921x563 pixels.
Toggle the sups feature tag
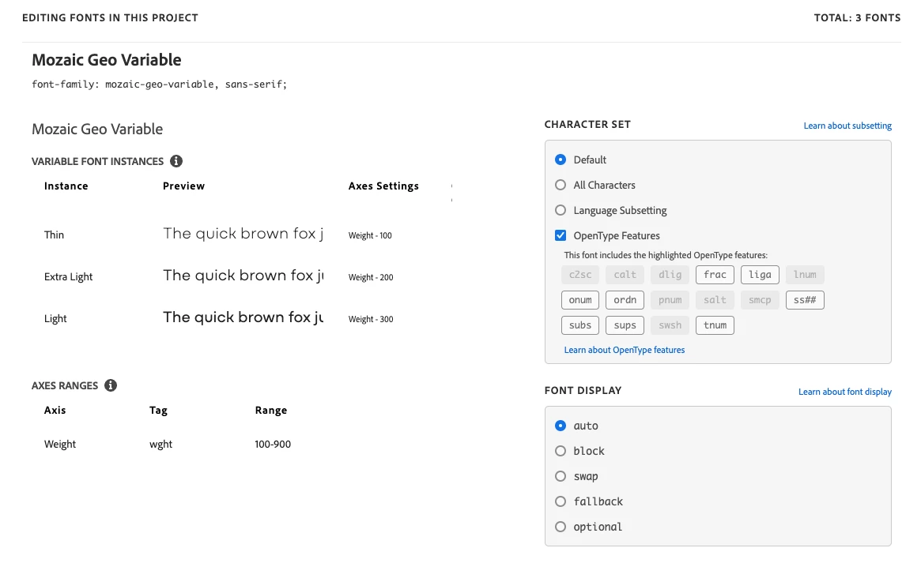click(625, 325)
